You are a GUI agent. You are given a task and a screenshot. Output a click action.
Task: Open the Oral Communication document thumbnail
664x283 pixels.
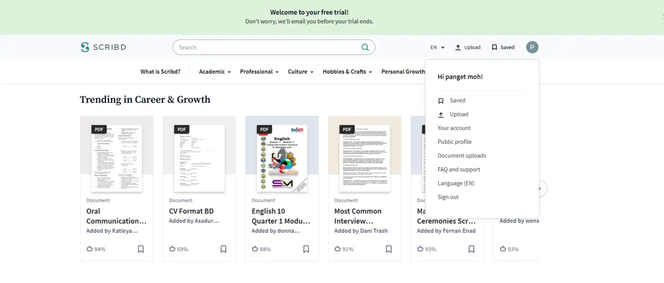[x=117, y=157]
